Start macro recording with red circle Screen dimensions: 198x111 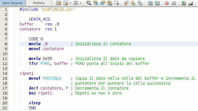tap(167, 3)
